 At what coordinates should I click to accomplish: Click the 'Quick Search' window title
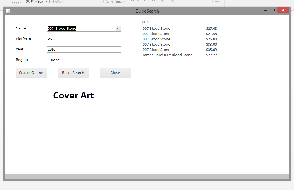[x=147, y=11]
